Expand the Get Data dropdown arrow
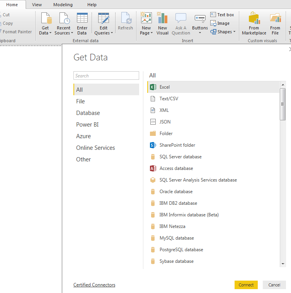Screen dimensions: 291x293 coord(50,33)
